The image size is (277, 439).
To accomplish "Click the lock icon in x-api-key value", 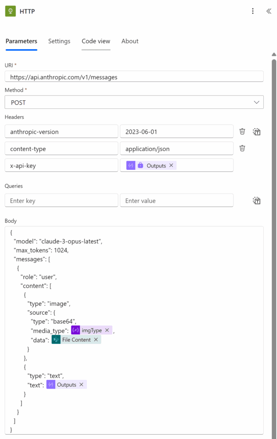I will pos(140,165).
